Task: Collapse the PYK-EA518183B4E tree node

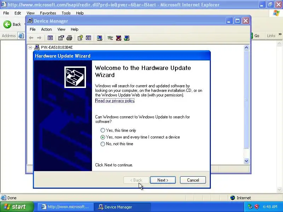Action: 30,47
